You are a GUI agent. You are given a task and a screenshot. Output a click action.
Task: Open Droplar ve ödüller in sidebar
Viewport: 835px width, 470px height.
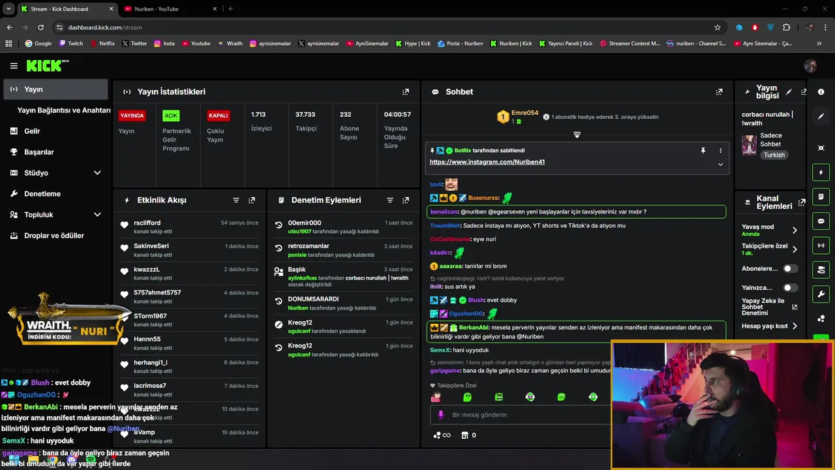pyautogui.click(x=55, y=236)
